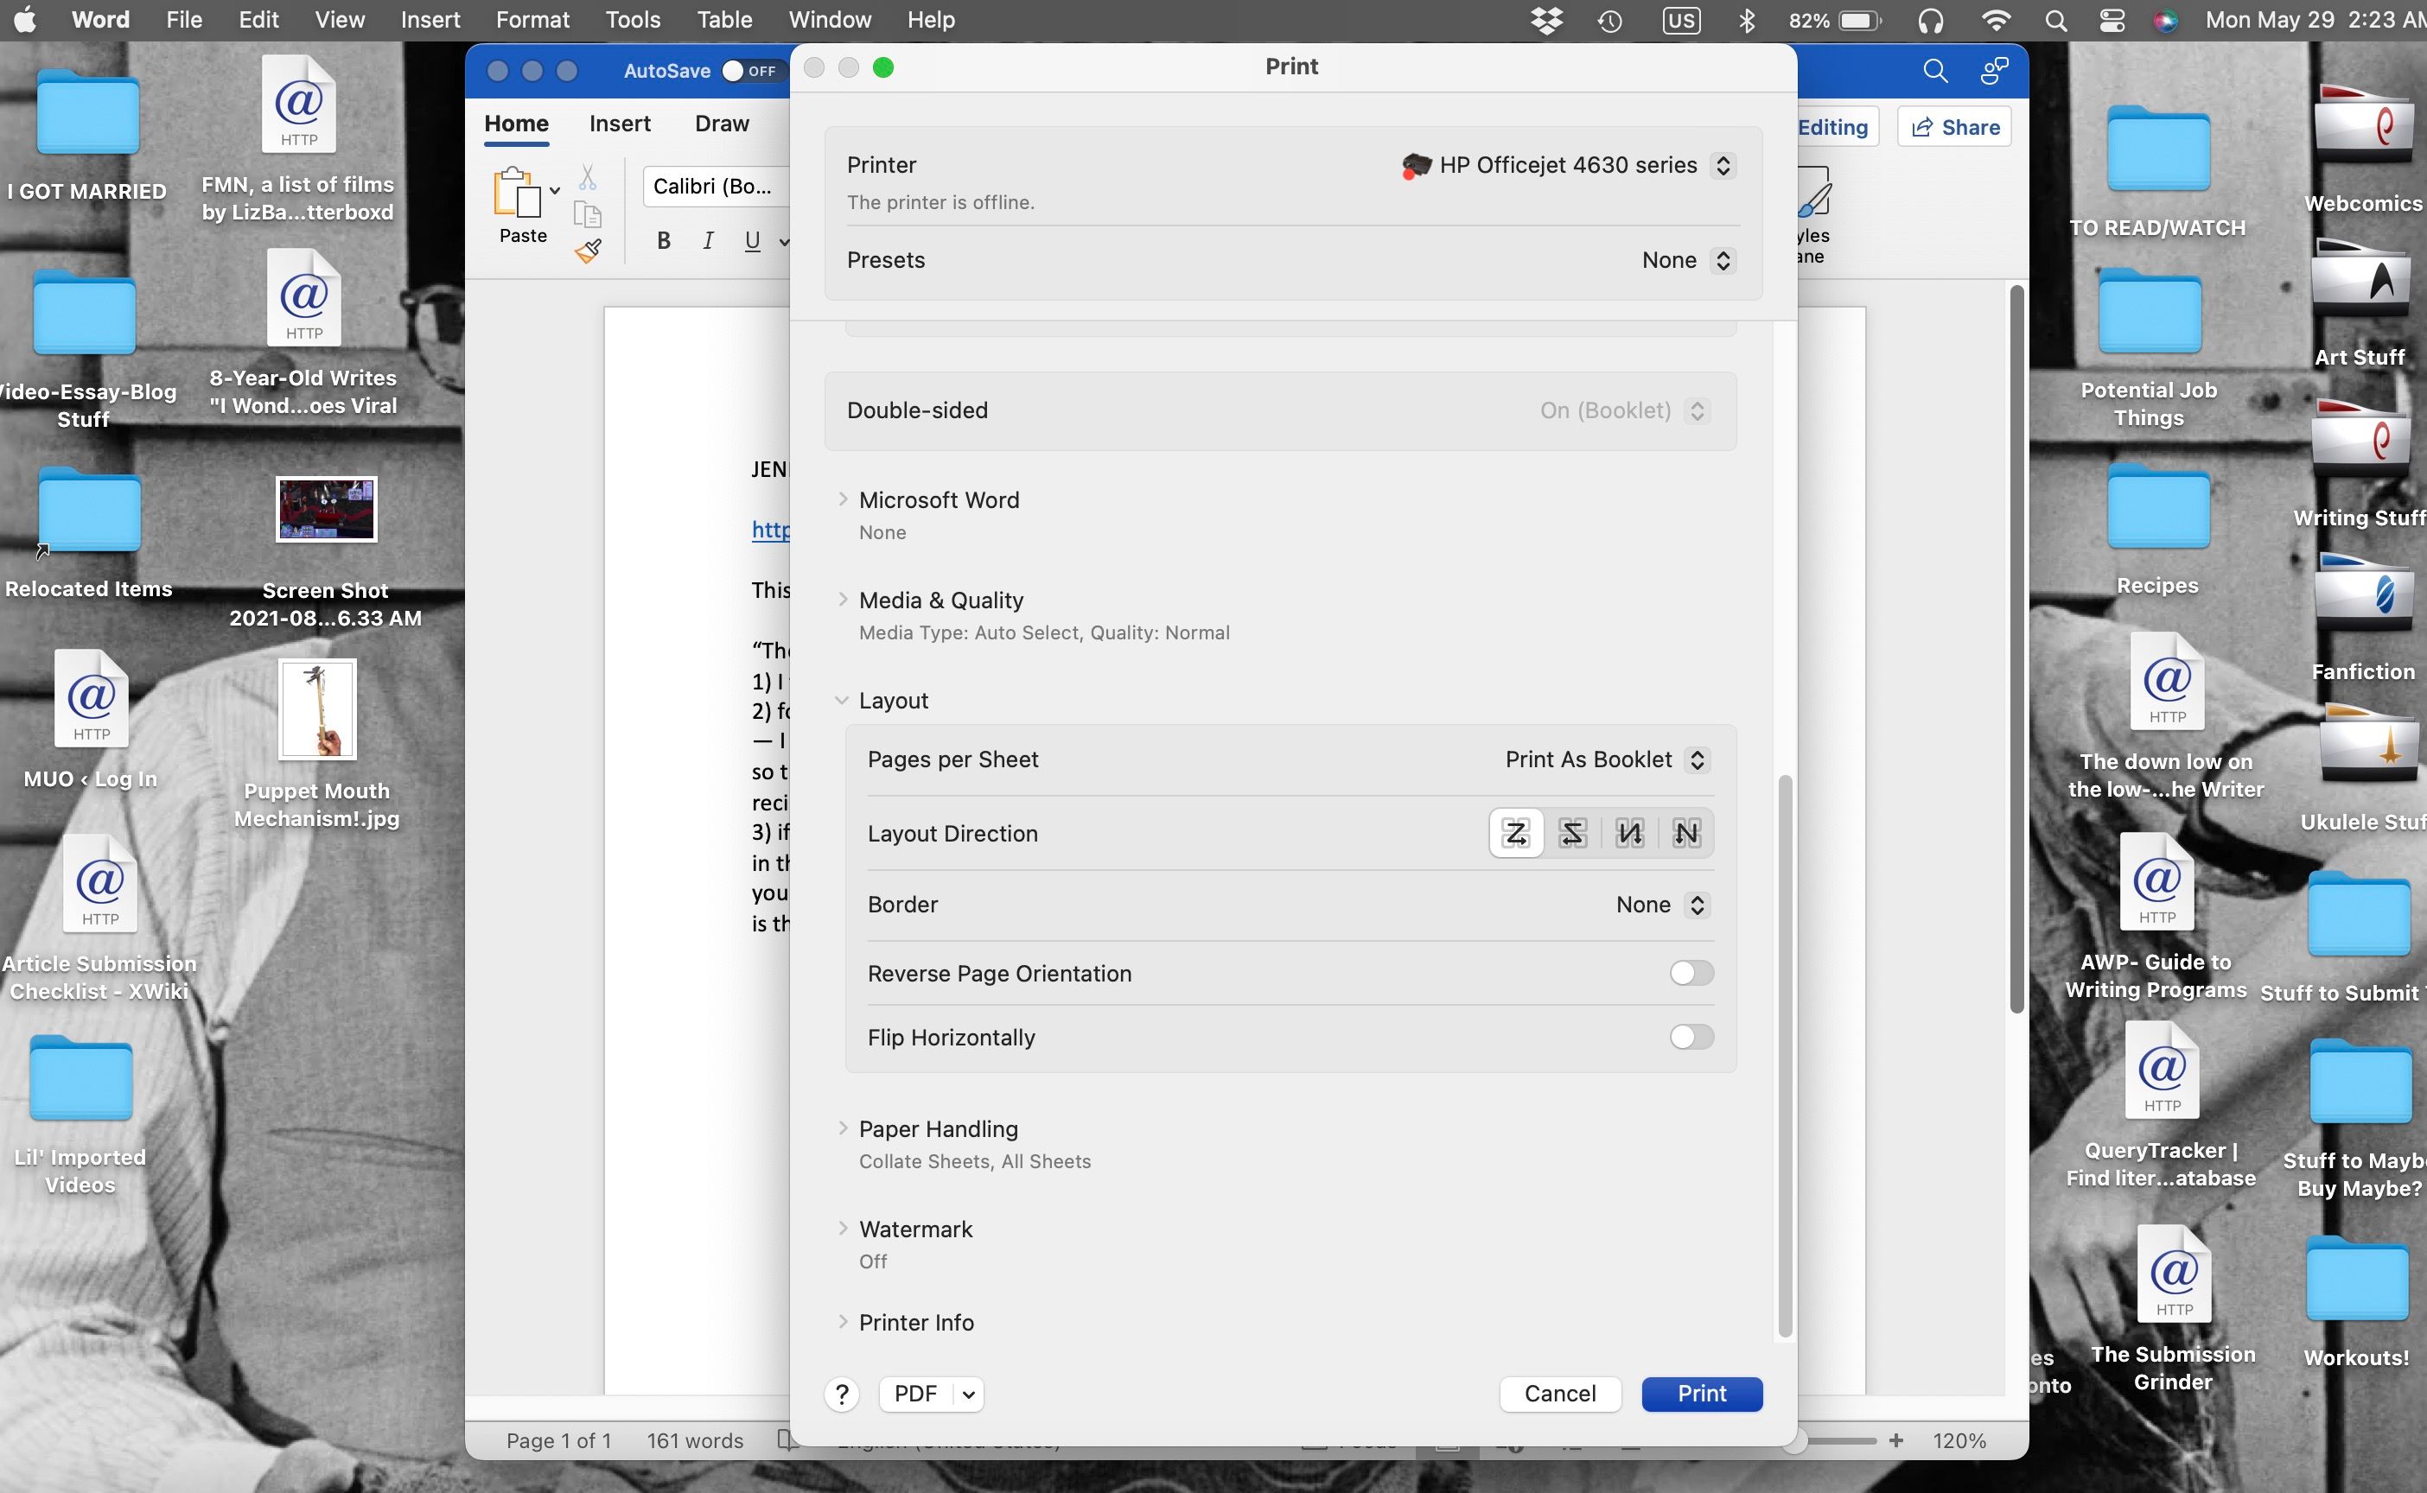Click the Cut scissors icon
The image size is (2427, 1493).
(588, 178)
